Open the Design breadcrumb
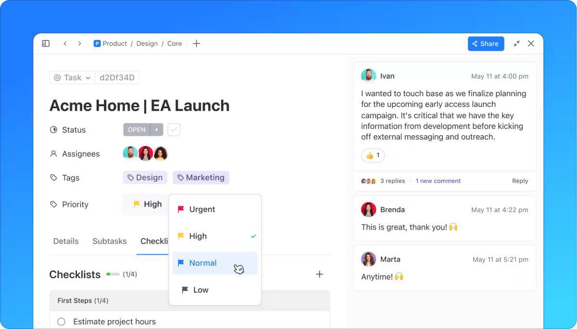Screen dimensions: 577x329 147,43
